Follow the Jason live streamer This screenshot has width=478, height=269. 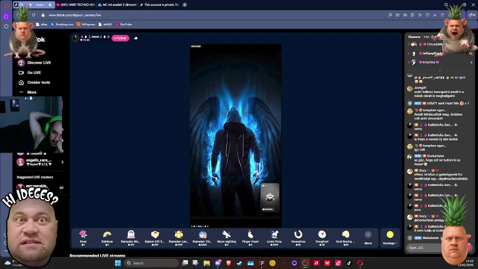(120, 38)
